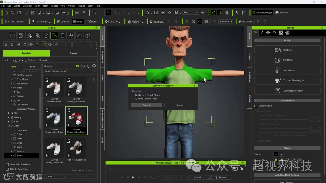Click the Home view icon
The image size is (326, 183).
[x=147, y=13]
